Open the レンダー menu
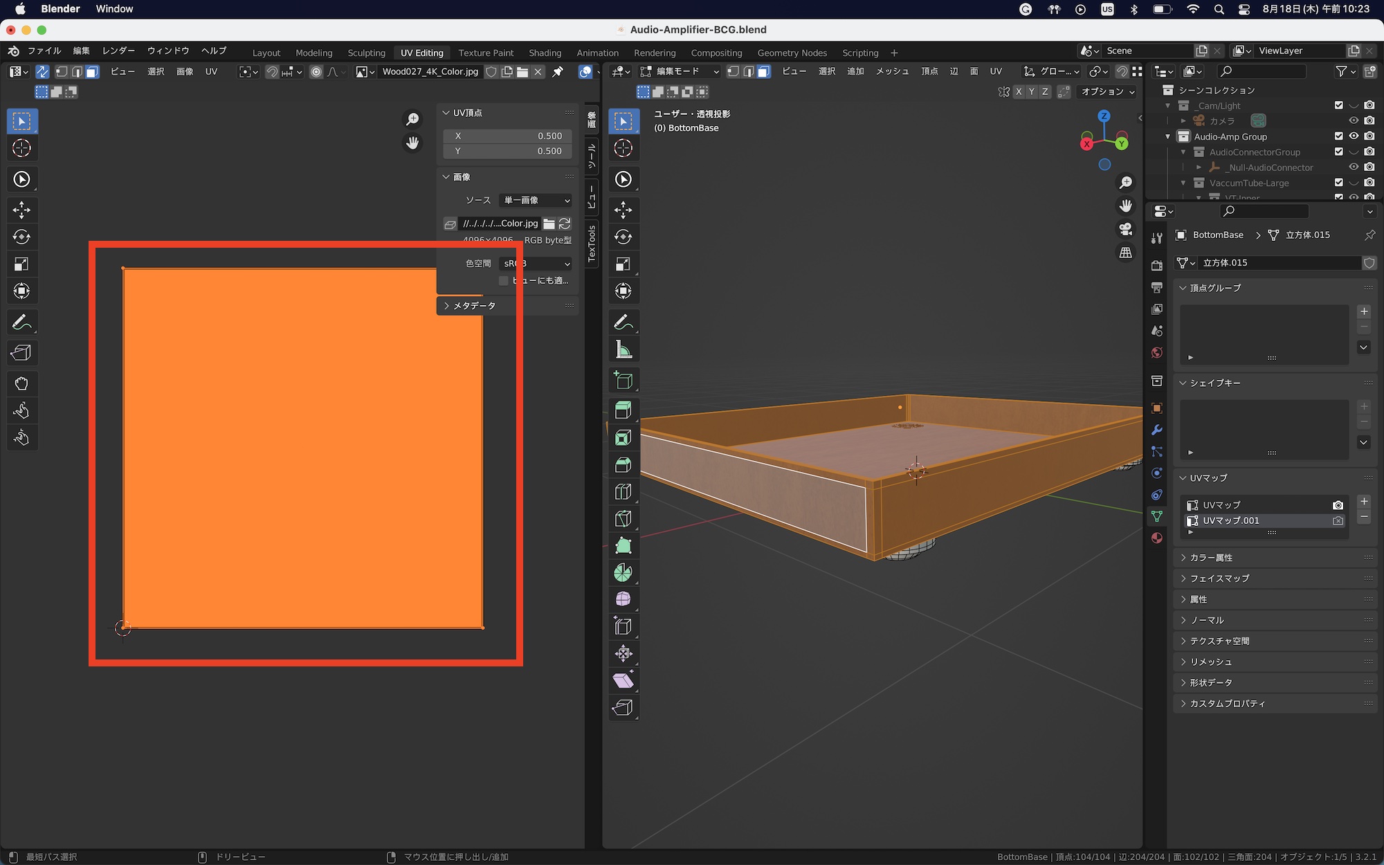 [118, 51]
